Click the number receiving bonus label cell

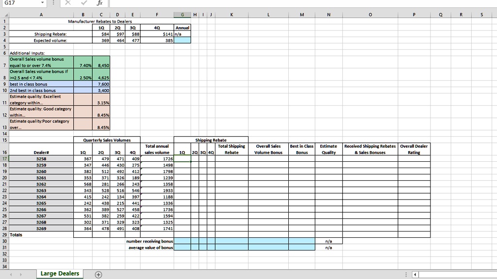tap(154, 241)
